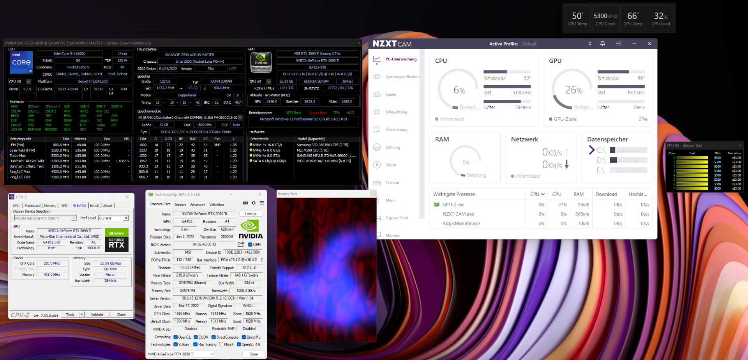Open GPU-Z hamburger menu
The image size is (748, 360).
[262, 203]
